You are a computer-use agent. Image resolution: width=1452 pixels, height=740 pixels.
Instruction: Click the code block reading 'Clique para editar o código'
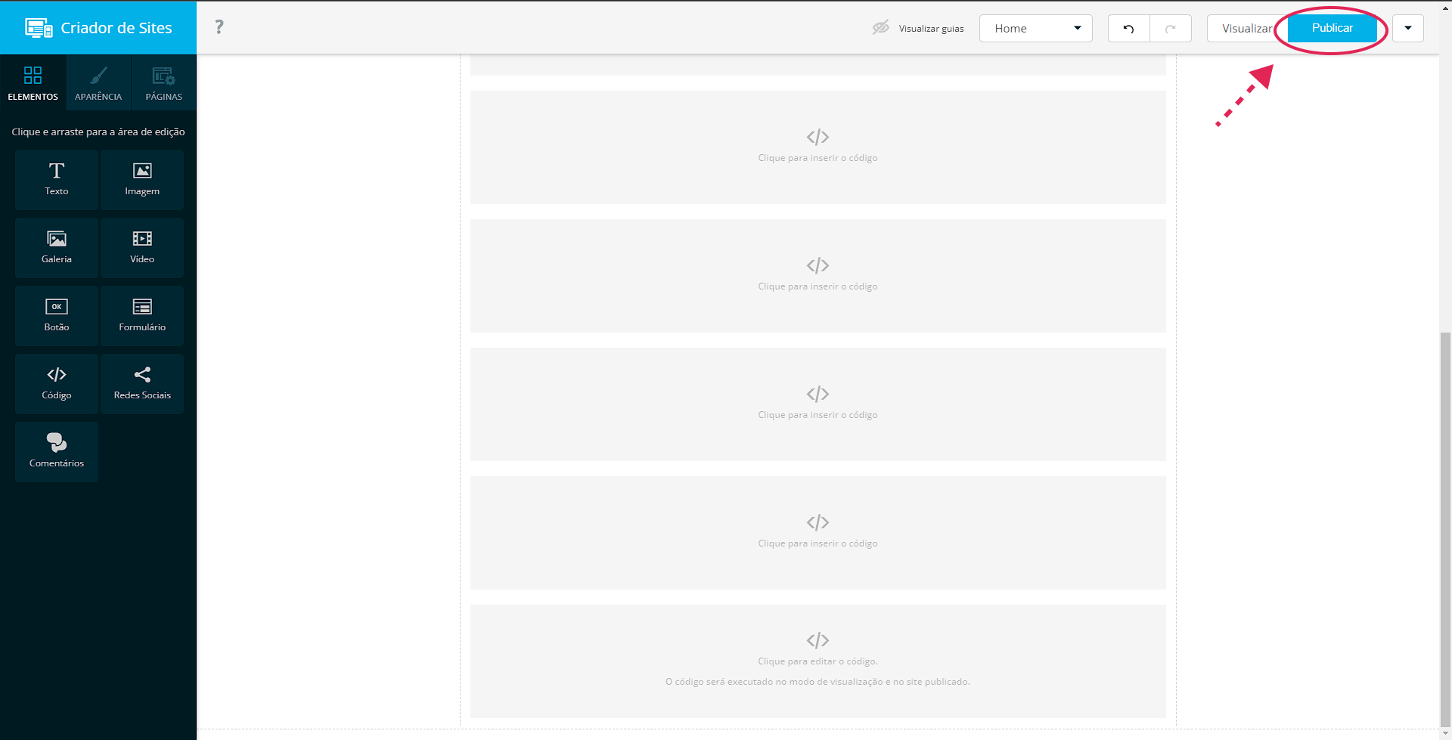818,661
